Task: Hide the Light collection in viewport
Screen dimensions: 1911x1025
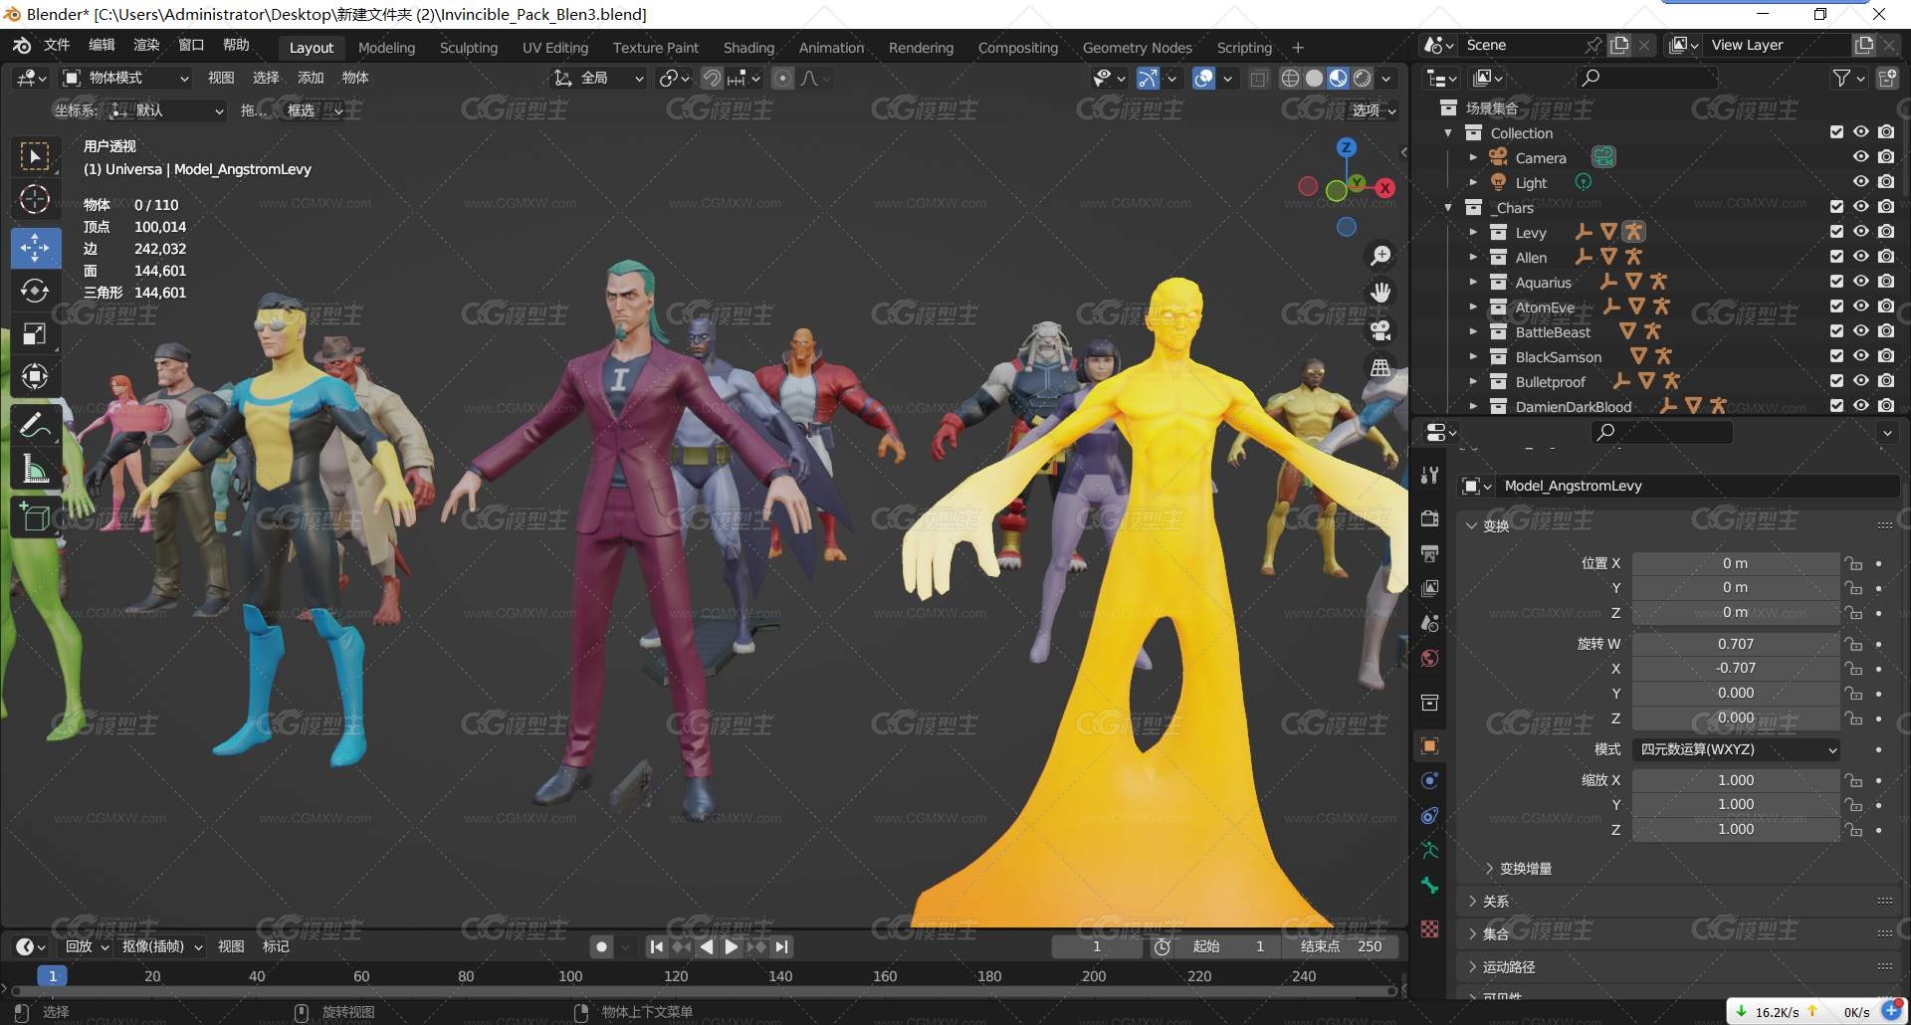Action: coord(1860,182)
